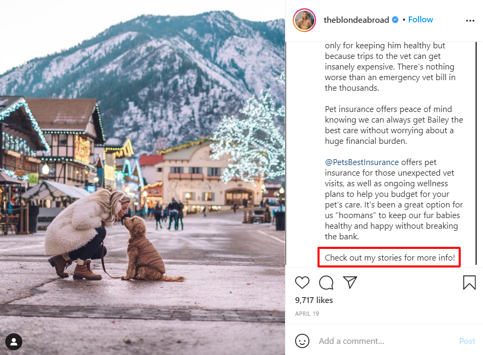Image resolution: width=483 pixels, height=355 pixels.
Task: Open theblondeabroad profile picture story
Action: 305,20
